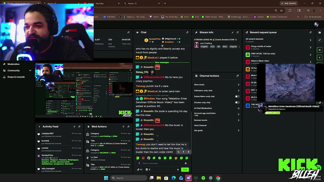Click the reply arrow on hovered chat message
324x182 pixels.
(178, 152)
